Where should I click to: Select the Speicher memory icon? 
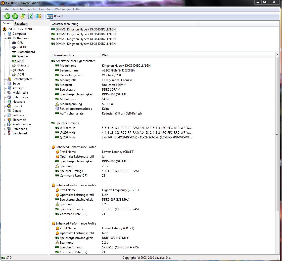[x=14, y=56]
